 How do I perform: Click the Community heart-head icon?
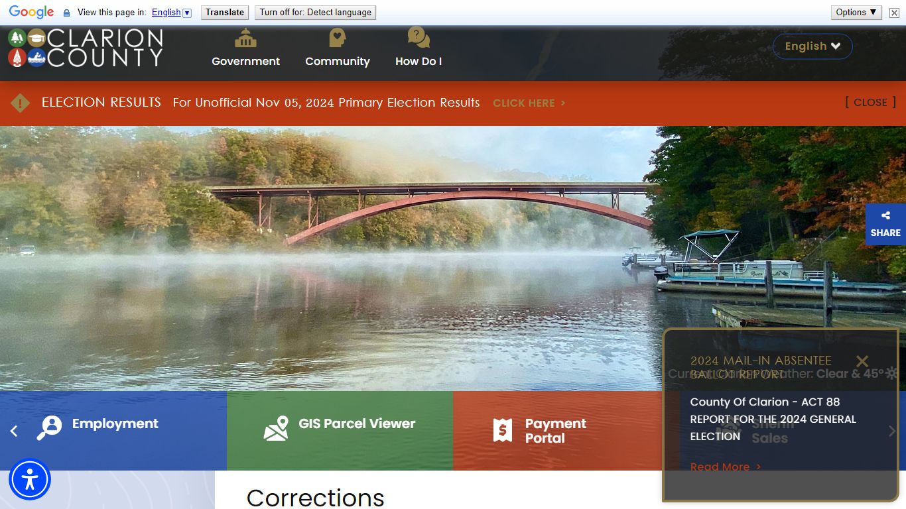338,38
